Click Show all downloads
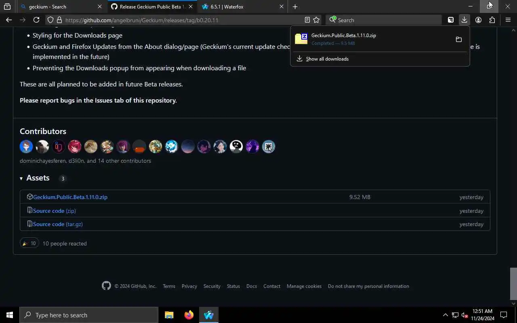The image size is (517, 323). pyautogui.click(x=327, y=59)
